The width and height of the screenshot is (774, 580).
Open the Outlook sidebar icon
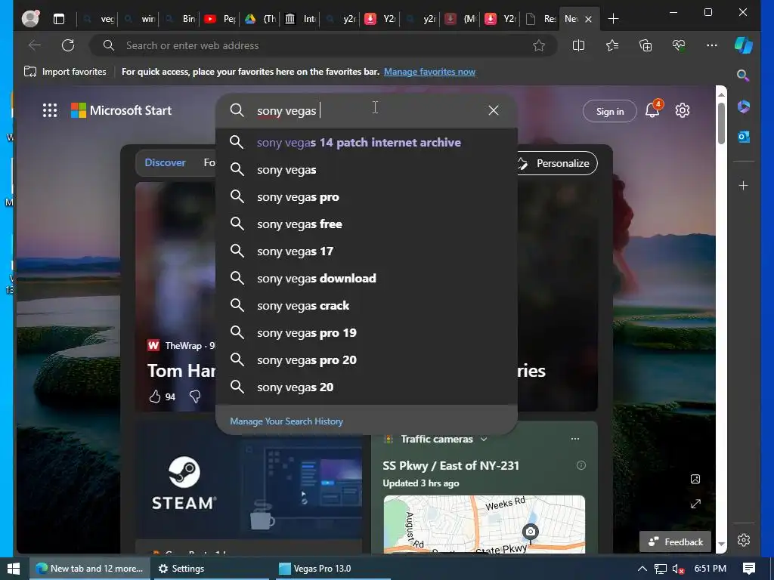coord(744,137)
